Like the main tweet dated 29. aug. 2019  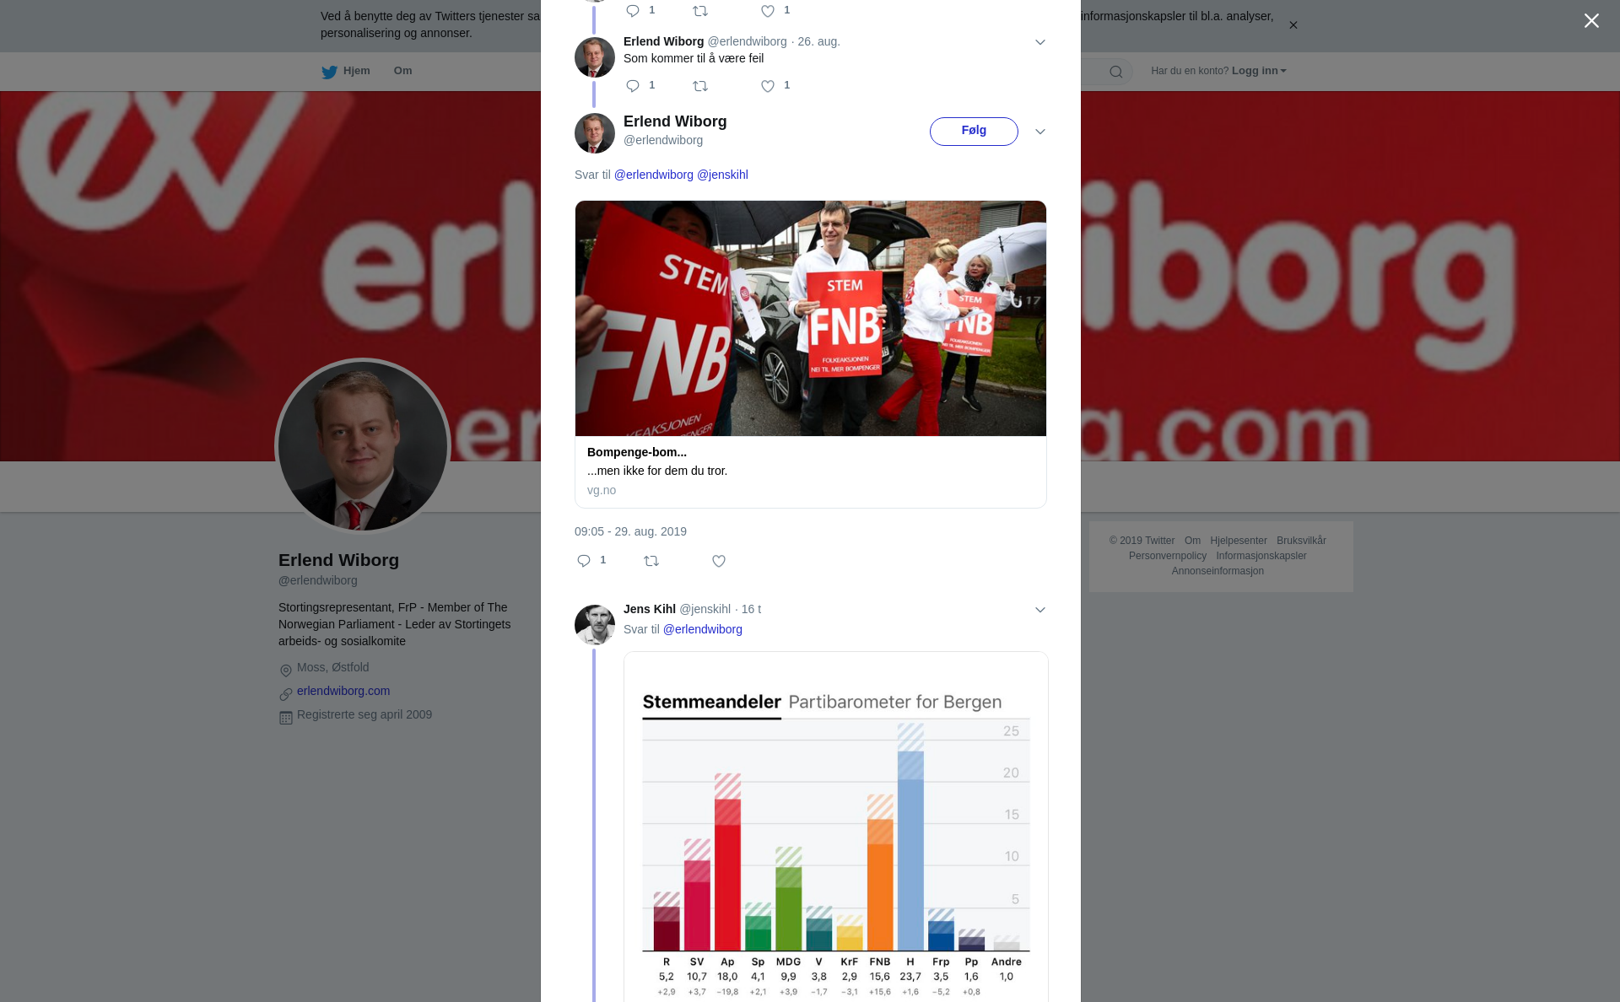tap(719, 561)
